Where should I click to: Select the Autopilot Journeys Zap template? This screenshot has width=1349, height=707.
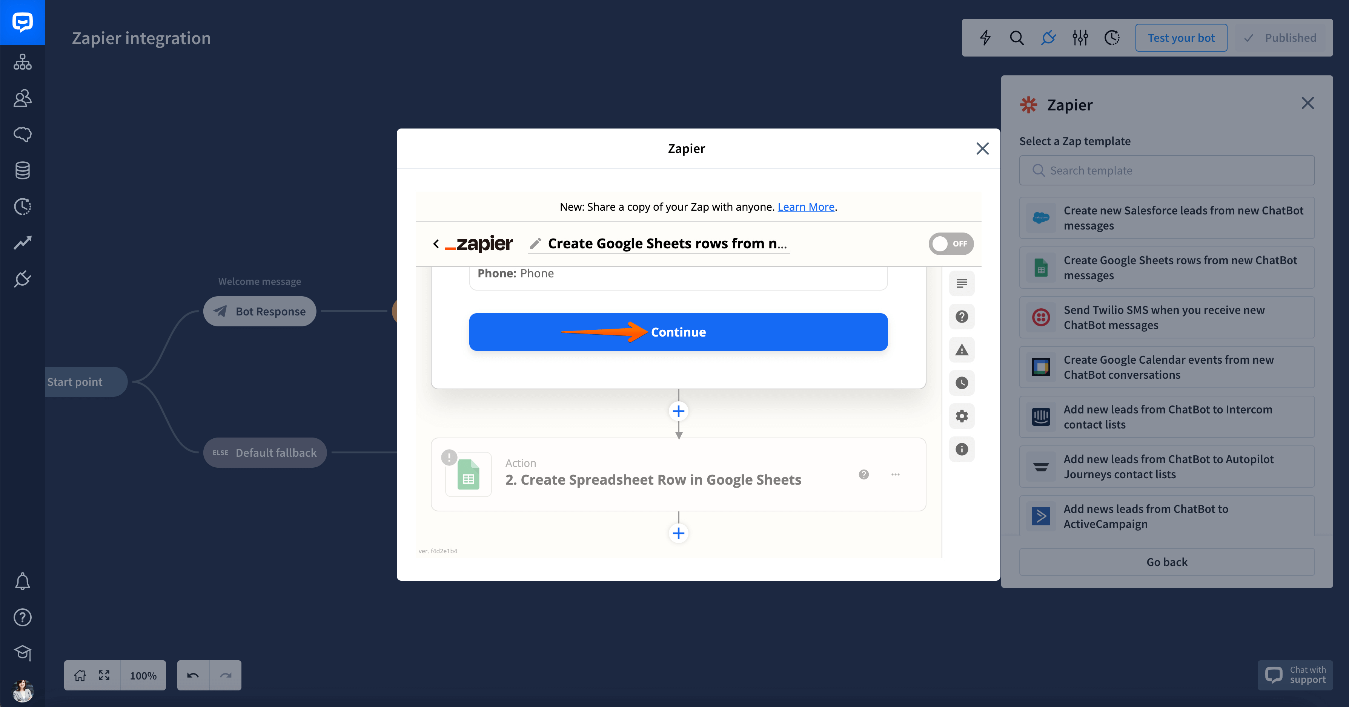[x=1167, y=466]
